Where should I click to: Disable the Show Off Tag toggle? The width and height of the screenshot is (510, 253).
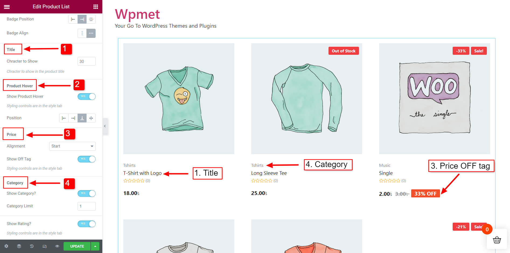point(86,159)
